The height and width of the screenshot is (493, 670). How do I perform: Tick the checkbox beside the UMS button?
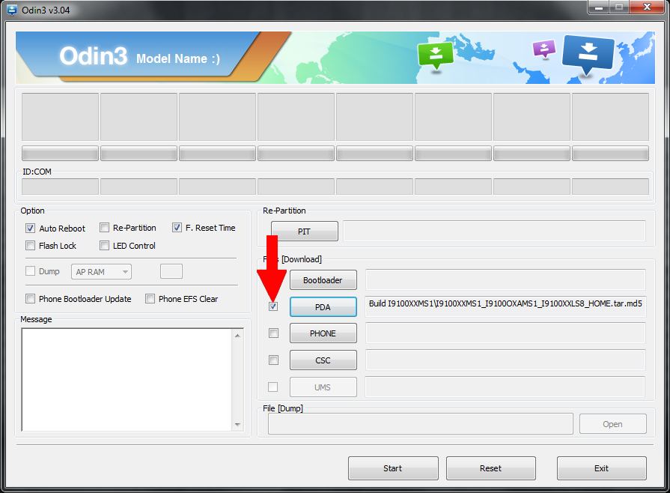click(x=272, y=387)
